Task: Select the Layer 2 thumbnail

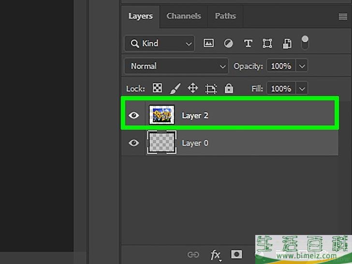Action: tap(161, 115)
